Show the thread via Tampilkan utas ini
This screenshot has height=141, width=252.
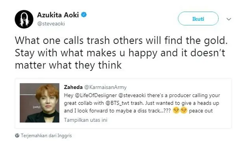[x=86, y=120]
